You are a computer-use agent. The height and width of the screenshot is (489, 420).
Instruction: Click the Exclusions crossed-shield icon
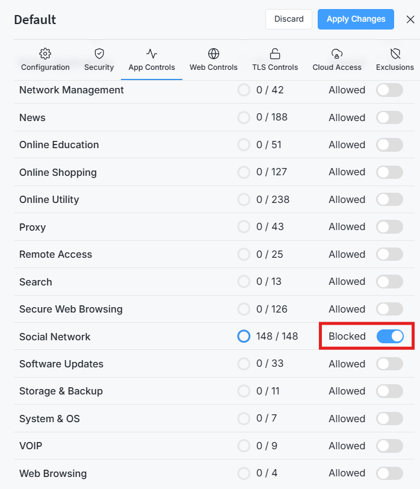395,54
